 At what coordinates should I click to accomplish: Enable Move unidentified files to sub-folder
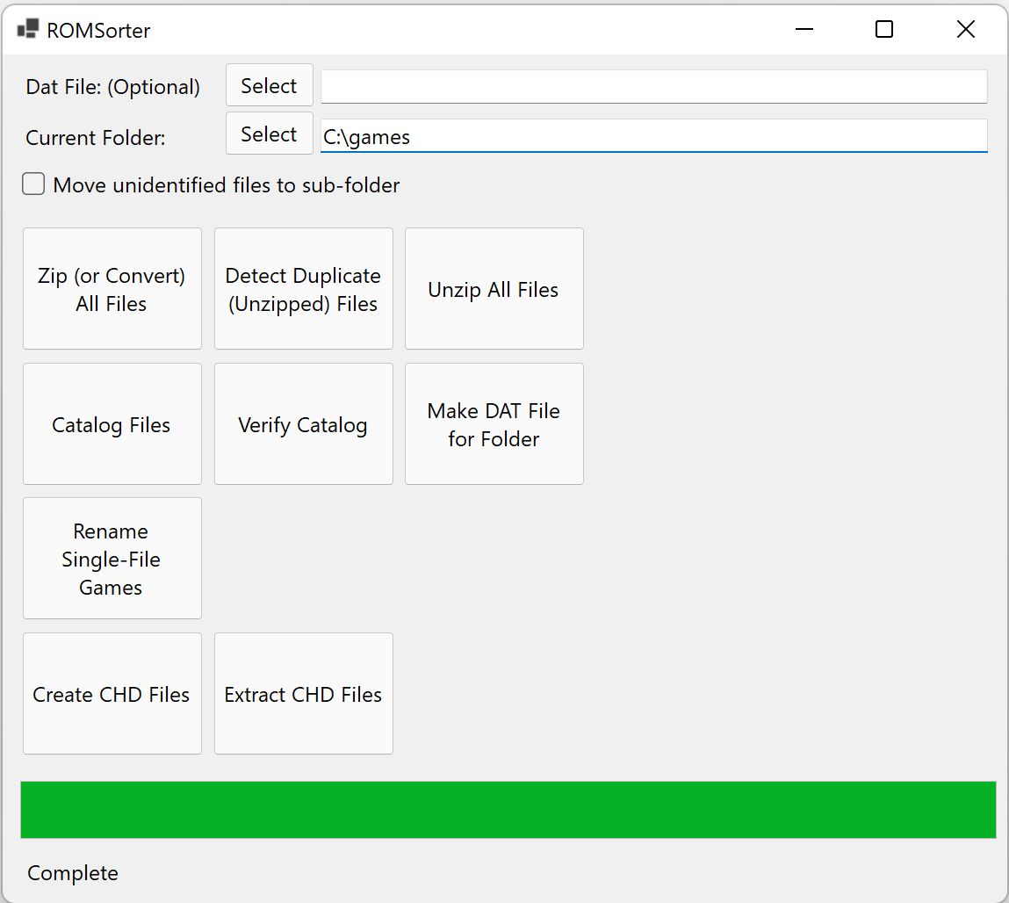34,184
